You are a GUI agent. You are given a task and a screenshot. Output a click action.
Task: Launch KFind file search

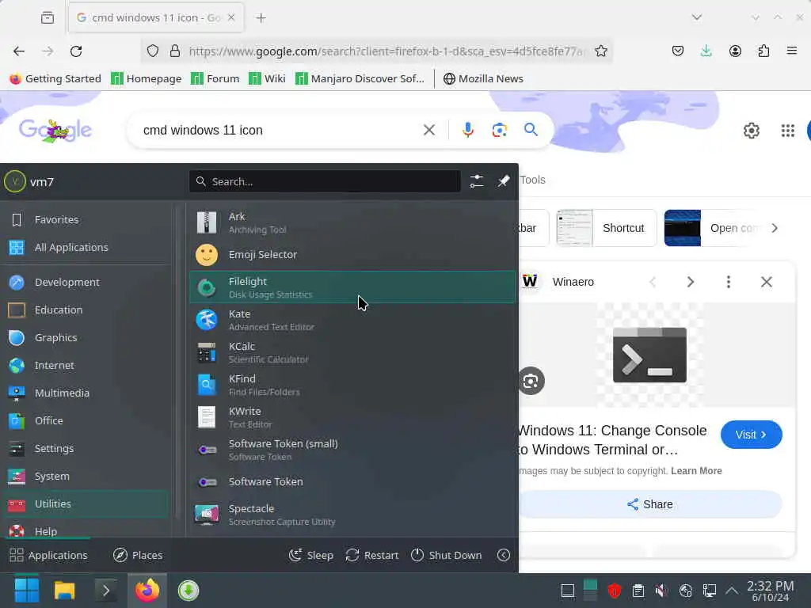352,385
